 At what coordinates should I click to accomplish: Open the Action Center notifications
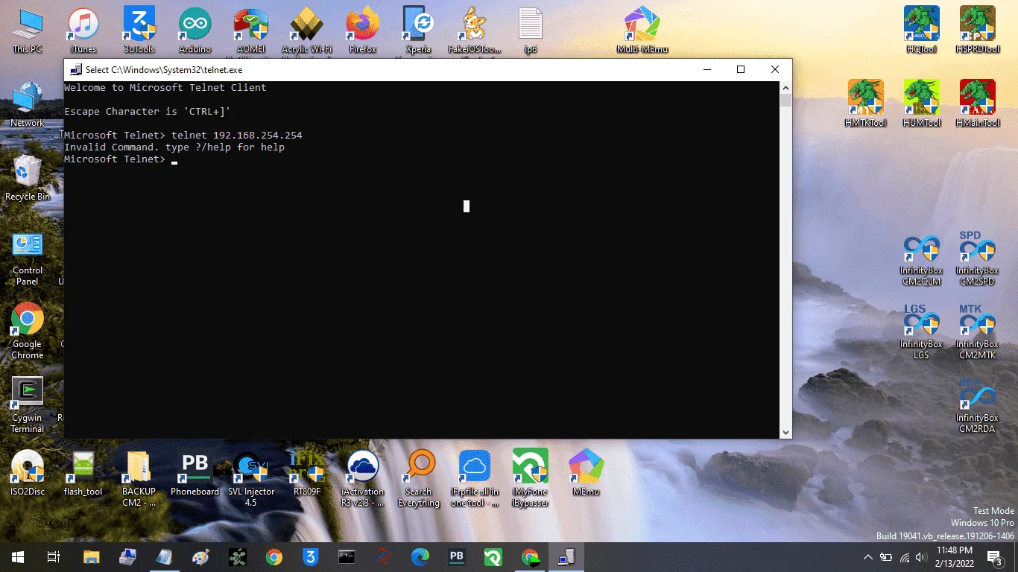[995, 557]
